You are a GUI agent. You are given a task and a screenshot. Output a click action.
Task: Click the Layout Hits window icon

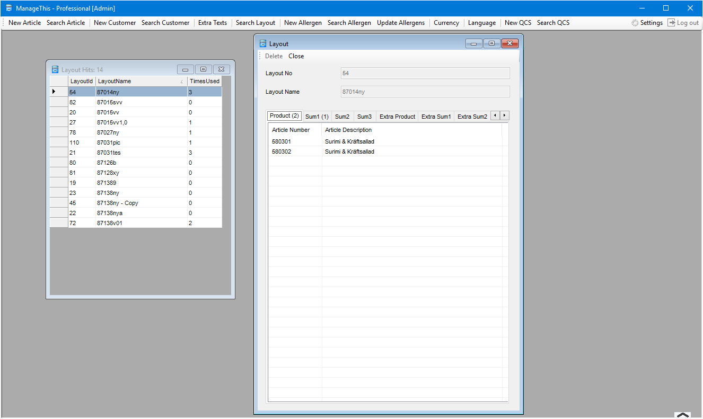(55, 69)
